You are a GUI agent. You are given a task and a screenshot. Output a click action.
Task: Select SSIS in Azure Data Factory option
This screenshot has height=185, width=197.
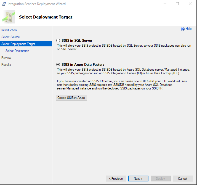coord(58,65)
